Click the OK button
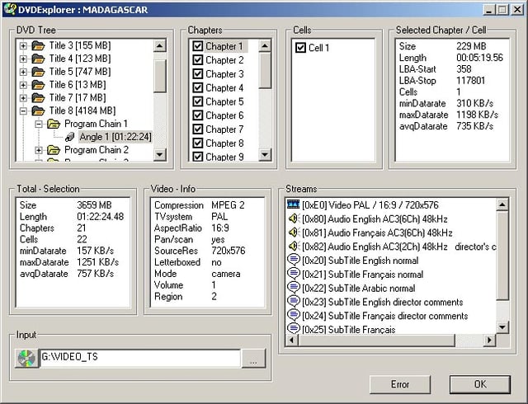The image size is (528, 404). pyautogui.click(x=480, y=384)
